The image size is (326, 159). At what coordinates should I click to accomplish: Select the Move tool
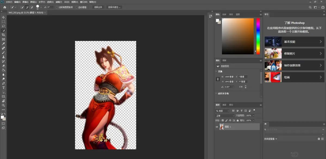[x=4, y=17]
